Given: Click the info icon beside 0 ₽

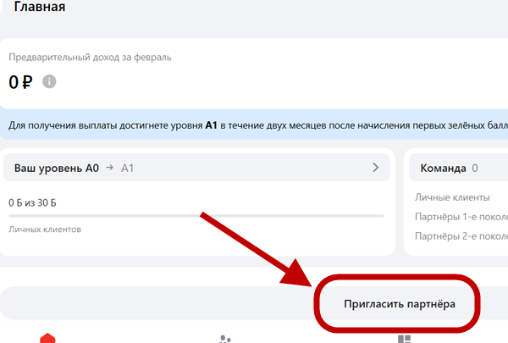Looking at the screenshot, I should click(x=49, y=82).
